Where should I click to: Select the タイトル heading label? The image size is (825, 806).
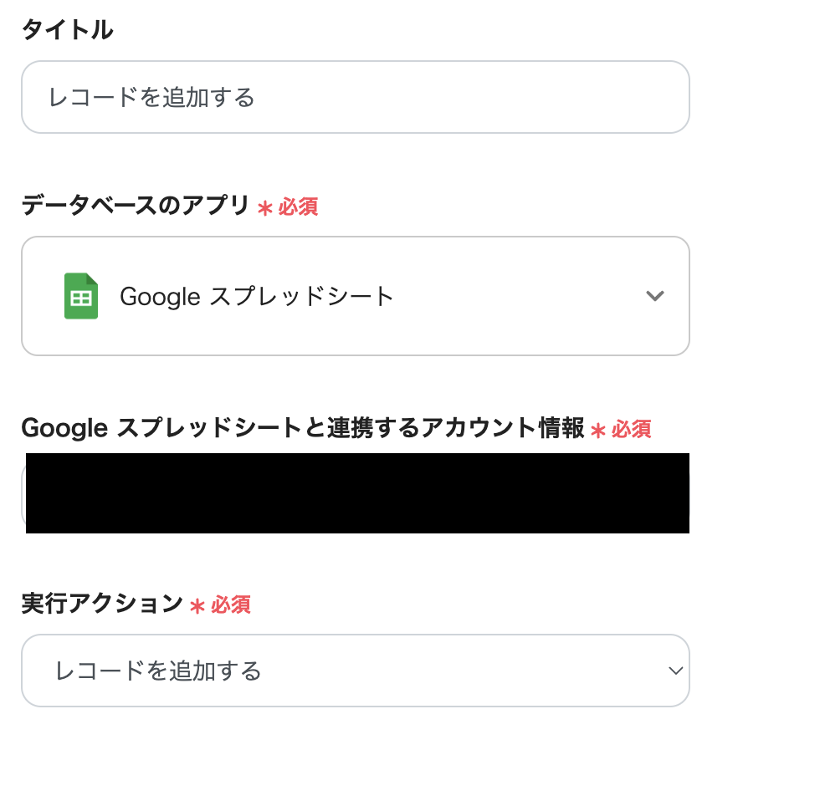tap(69, 29)
